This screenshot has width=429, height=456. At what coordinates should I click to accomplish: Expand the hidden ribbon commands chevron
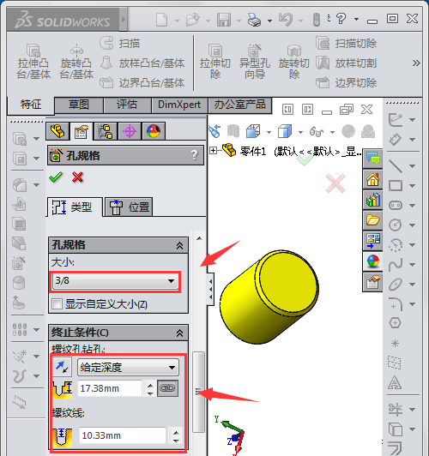(416, 63)
